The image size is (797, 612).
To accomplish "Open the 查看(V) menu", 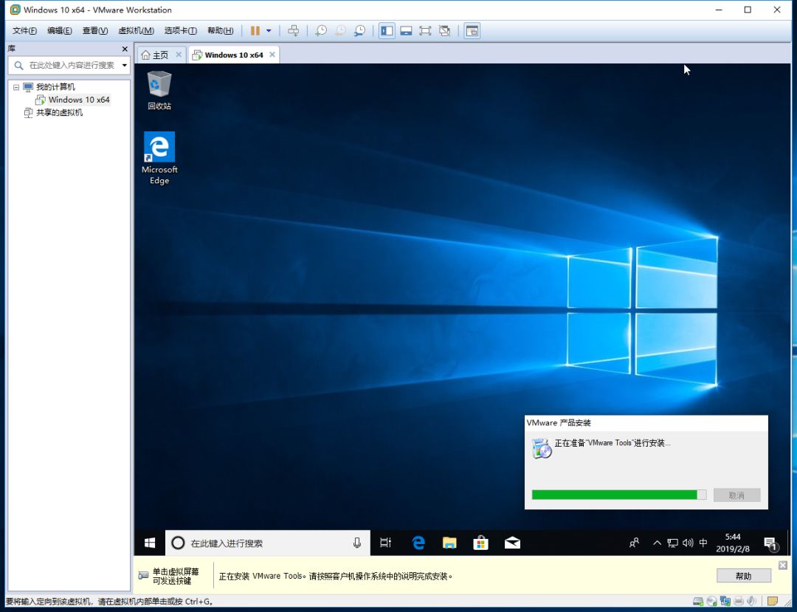I will tap(95, 30).
